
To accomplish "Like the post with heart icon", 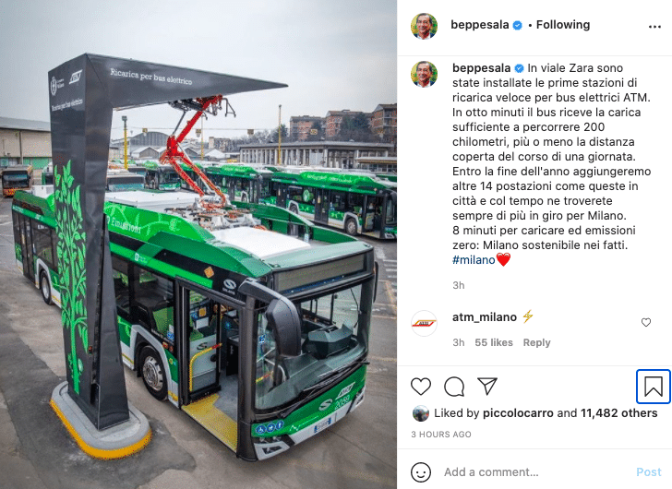I will (420, 387).
